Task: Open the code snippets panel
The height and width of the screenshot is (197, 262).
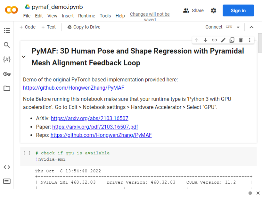Action: (x=7, y=167)
